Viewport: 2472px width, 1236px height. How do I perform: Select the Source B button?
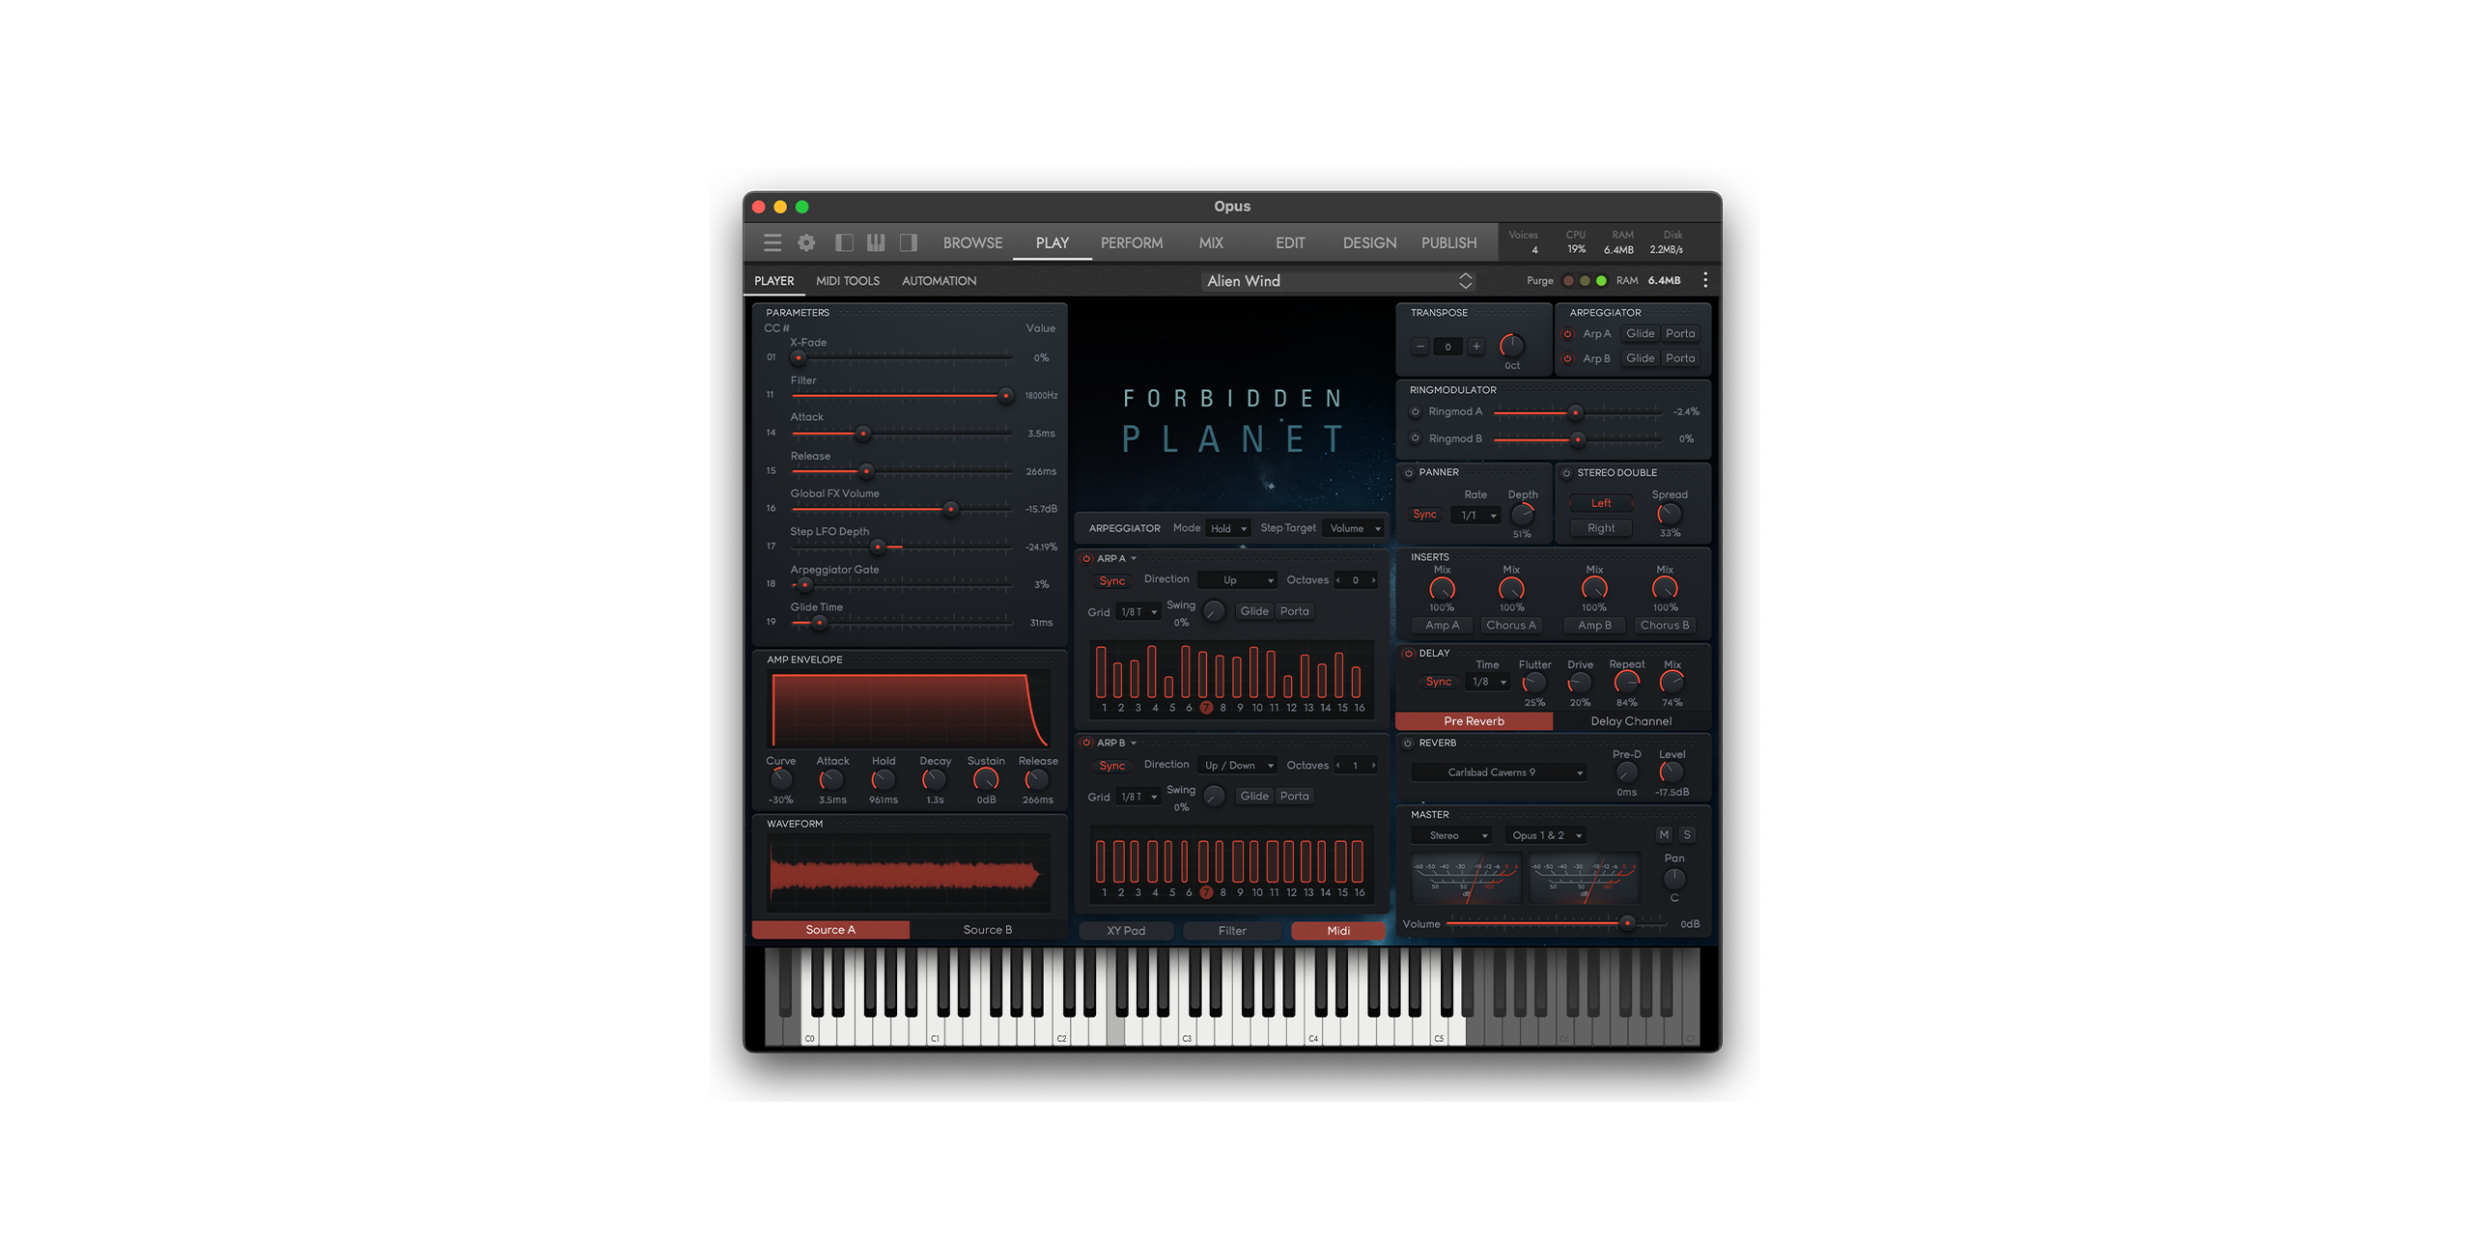pyautogui.click(x=987, y=930)
